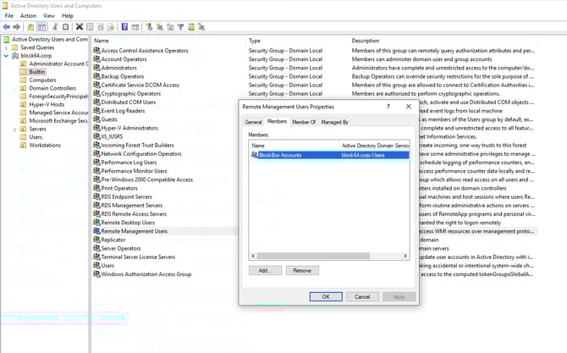This screenshot has height=353, width=567.
Task: Expand the Servers tree node
Action: [x=15, y=128]
